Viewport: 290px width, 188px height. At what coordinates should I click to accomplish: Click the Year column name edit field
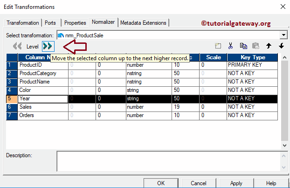pos(43,99)
